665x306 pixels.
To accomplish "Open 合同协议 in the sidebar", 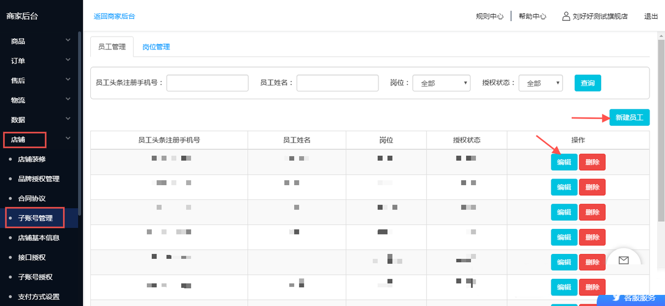I will click(32, 198).
